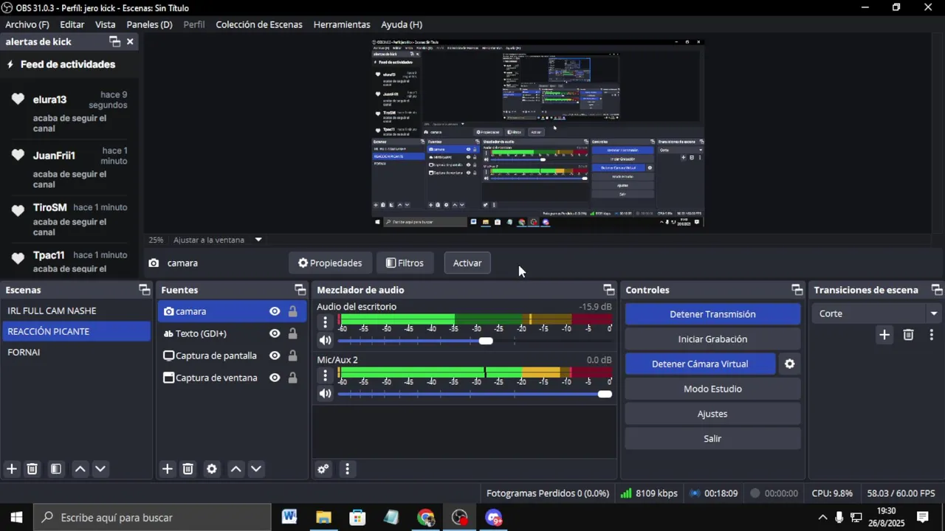Undock the Mezclador de audio panel

pos(608,290)
